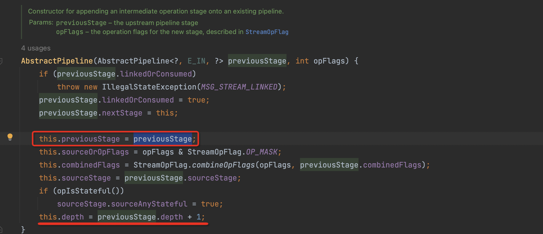Click the IllegalStateException class name
543x234 pixels.
tap(149, 87)
